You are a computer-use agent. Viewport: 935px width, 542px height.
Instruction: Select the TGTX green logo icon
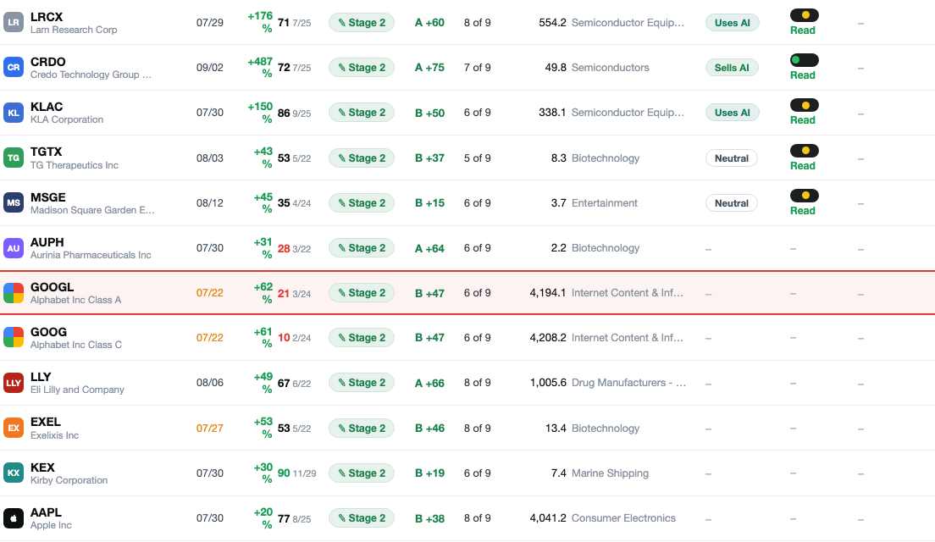13,158
